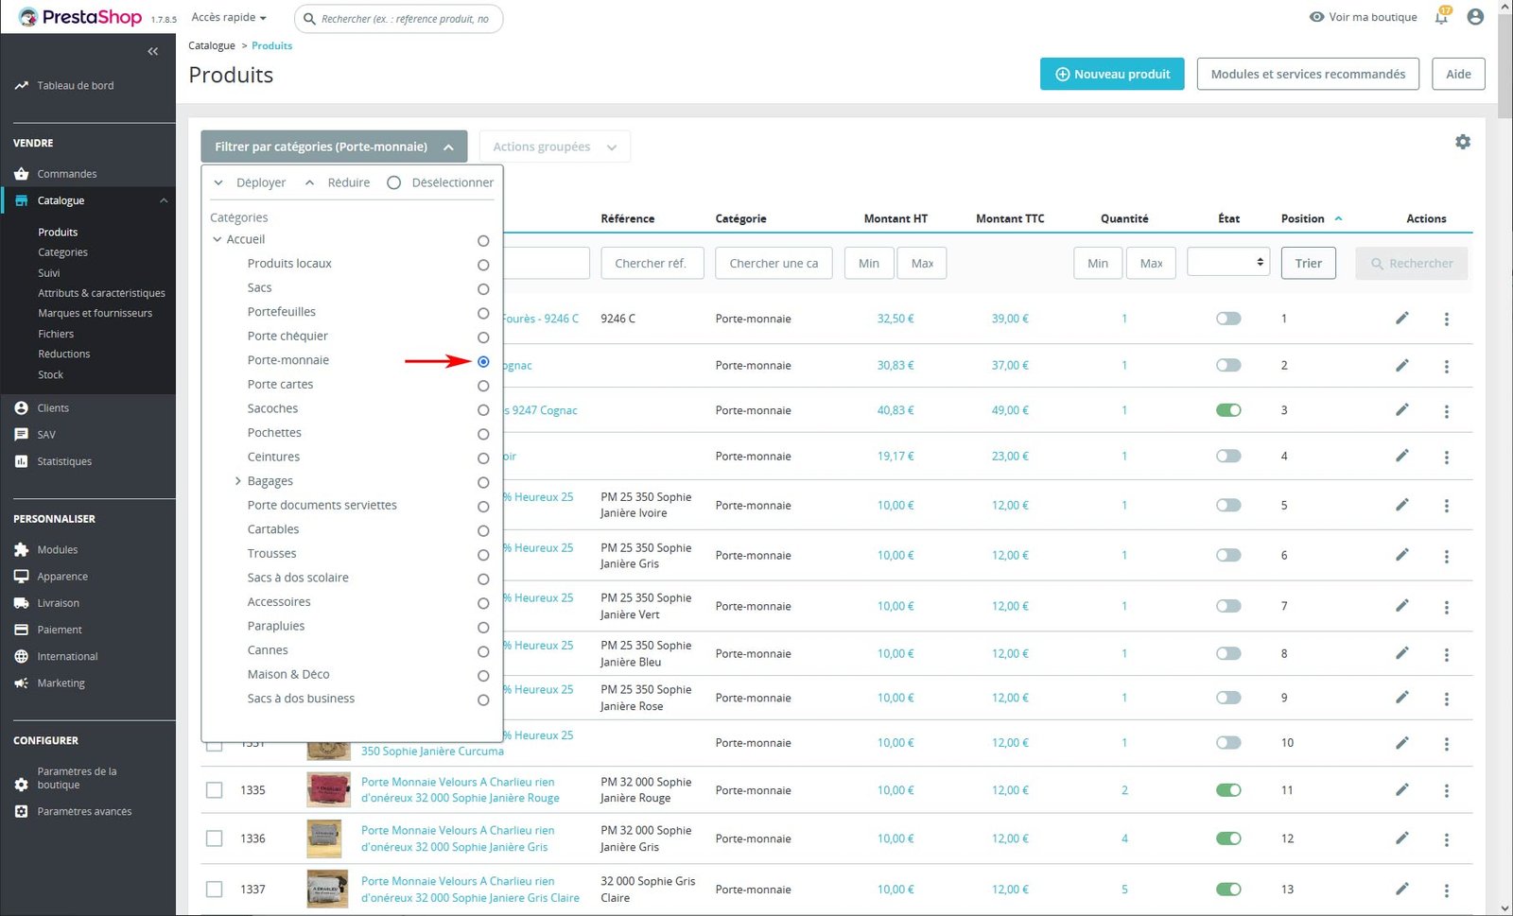Screen dimensions: 1513x916
Task: Collapse the sidebar with the double-chevron icon
Action: tap(152, 51)
